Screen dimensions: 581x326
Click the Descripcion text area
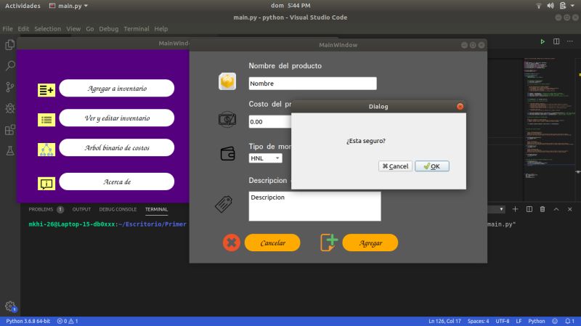314,206
